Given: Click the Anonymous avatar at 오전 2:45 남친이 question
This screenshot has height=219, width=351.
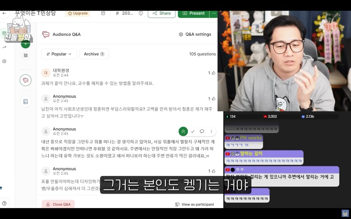Looking at the screenshot, I should pos(46,99).
